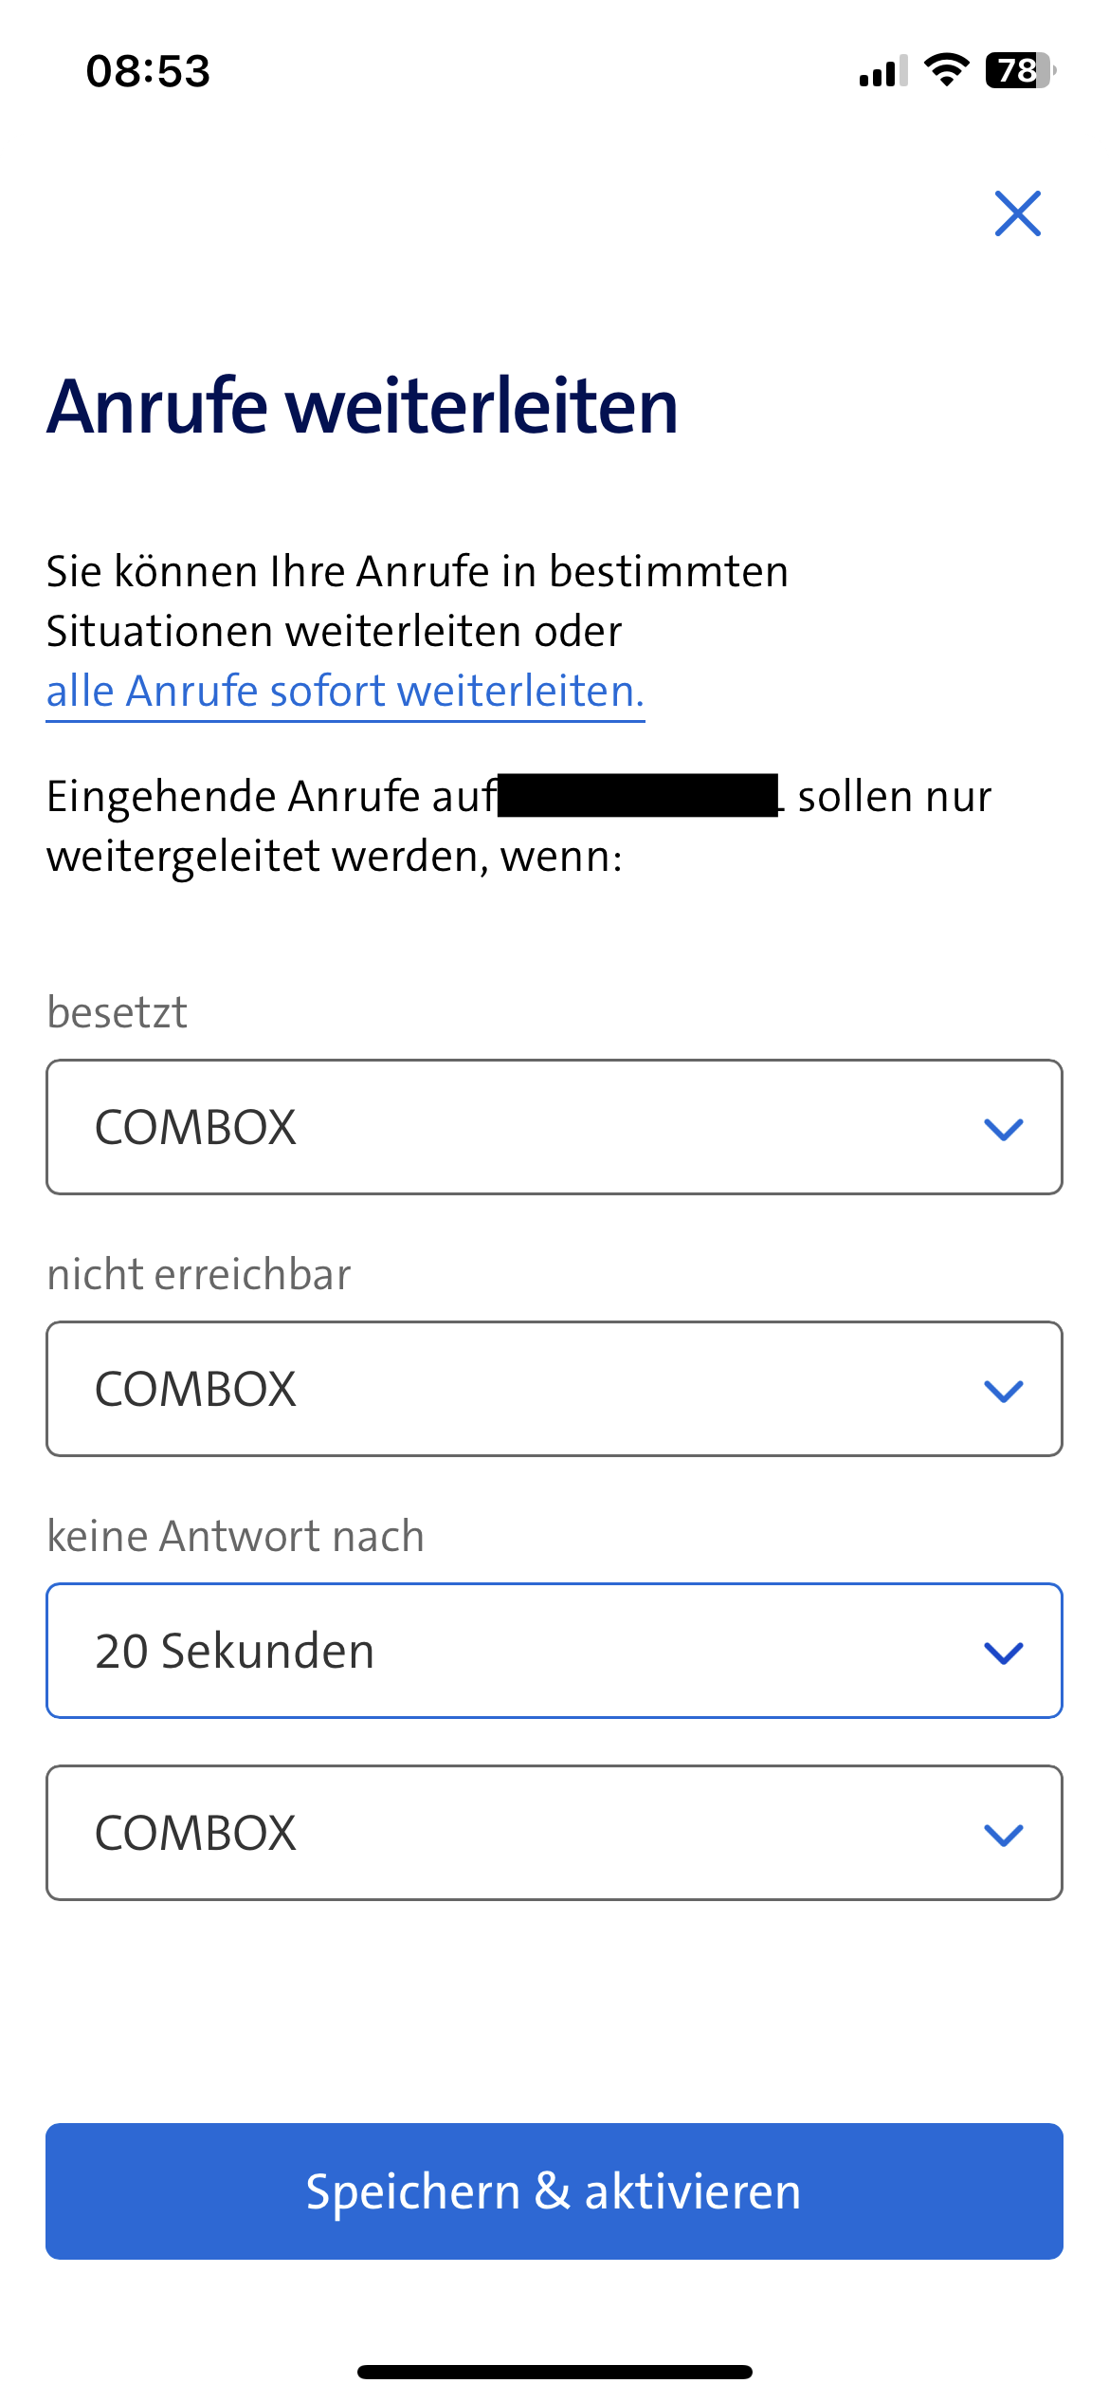This screenshot has height=2402, width=1109.
Task: Tap the home indicator bar
Action: point(554,2372)
